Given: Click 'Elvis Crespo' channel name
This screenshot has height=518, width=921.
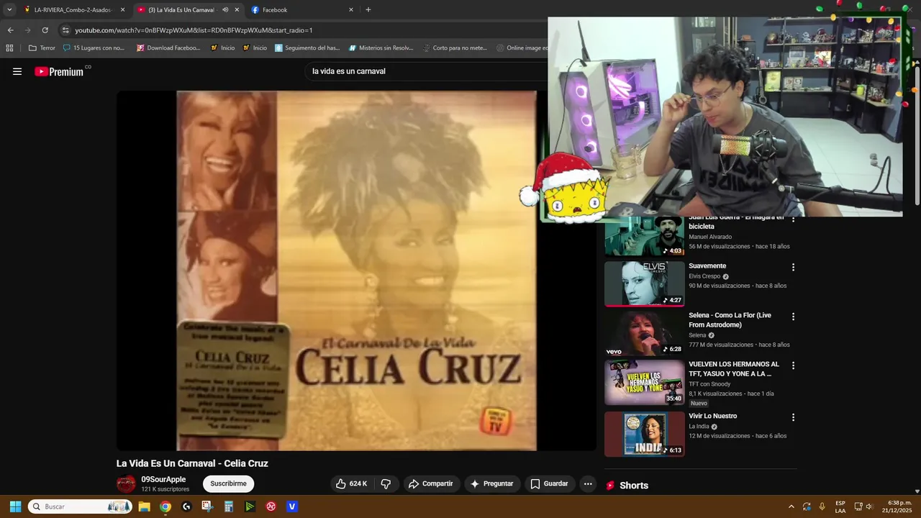Looking at the screenshot, I should pos(704,276).
